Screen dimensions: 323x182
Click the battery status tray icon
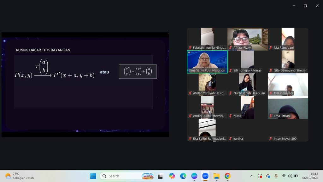(296, 176)
